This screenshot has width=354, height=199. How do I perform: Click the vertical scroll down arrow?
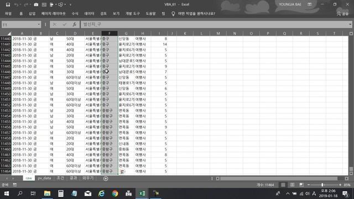click(351, 174)
